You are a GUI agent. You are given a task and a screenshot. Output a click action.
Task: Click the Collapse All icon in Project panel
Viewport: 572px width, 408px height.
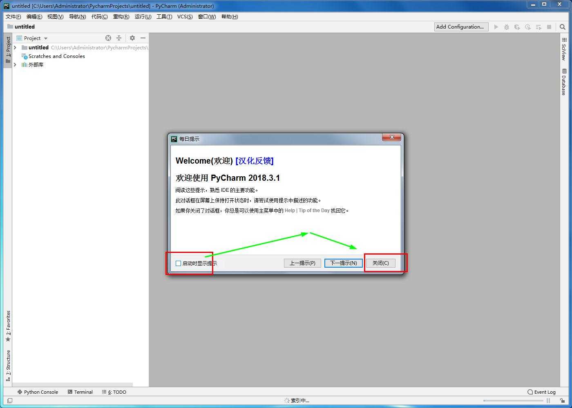pos(119,38)
